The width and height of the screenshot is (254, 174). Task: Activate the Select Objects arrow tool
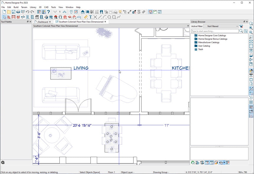point(4,17)
